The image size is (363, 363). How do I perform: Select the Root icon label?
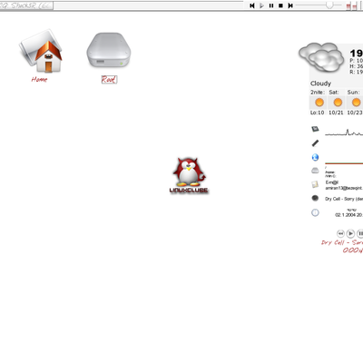tap(109, 79)
